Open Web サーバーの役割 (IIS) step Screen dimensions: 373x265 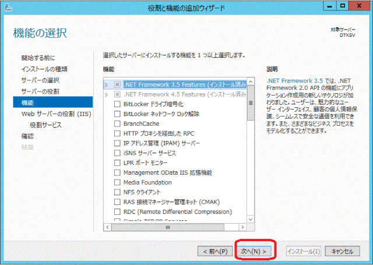tap(57, 114)
